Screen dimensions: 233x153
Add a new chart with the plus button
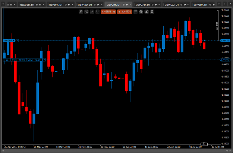225,4
